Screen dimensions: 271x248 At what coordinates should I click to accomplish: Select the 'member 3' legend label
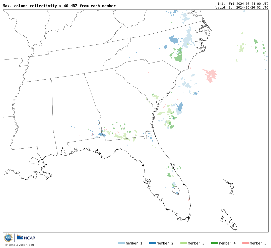pos(196,243)
